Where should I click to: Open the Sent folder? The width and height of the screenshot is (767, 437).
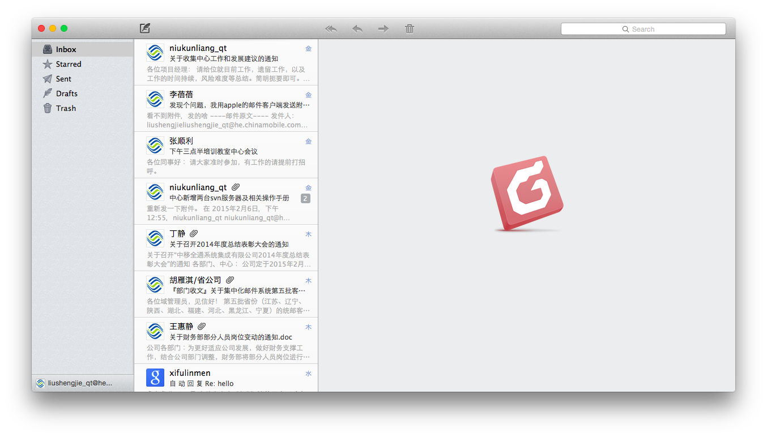tap(83, 79)
